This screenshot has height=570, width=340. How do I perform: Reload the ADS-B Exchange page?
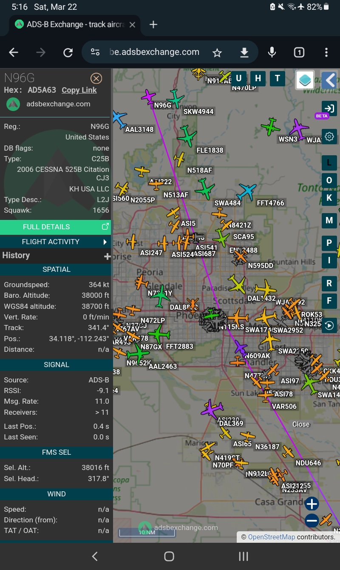68,52
